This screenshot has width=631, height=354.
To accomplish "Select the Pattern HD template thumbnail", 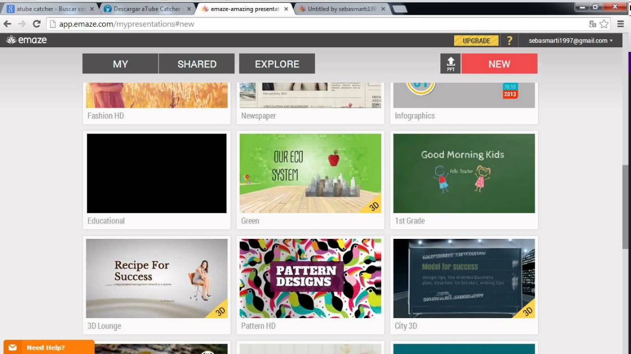I will click(x=310, y=278).
